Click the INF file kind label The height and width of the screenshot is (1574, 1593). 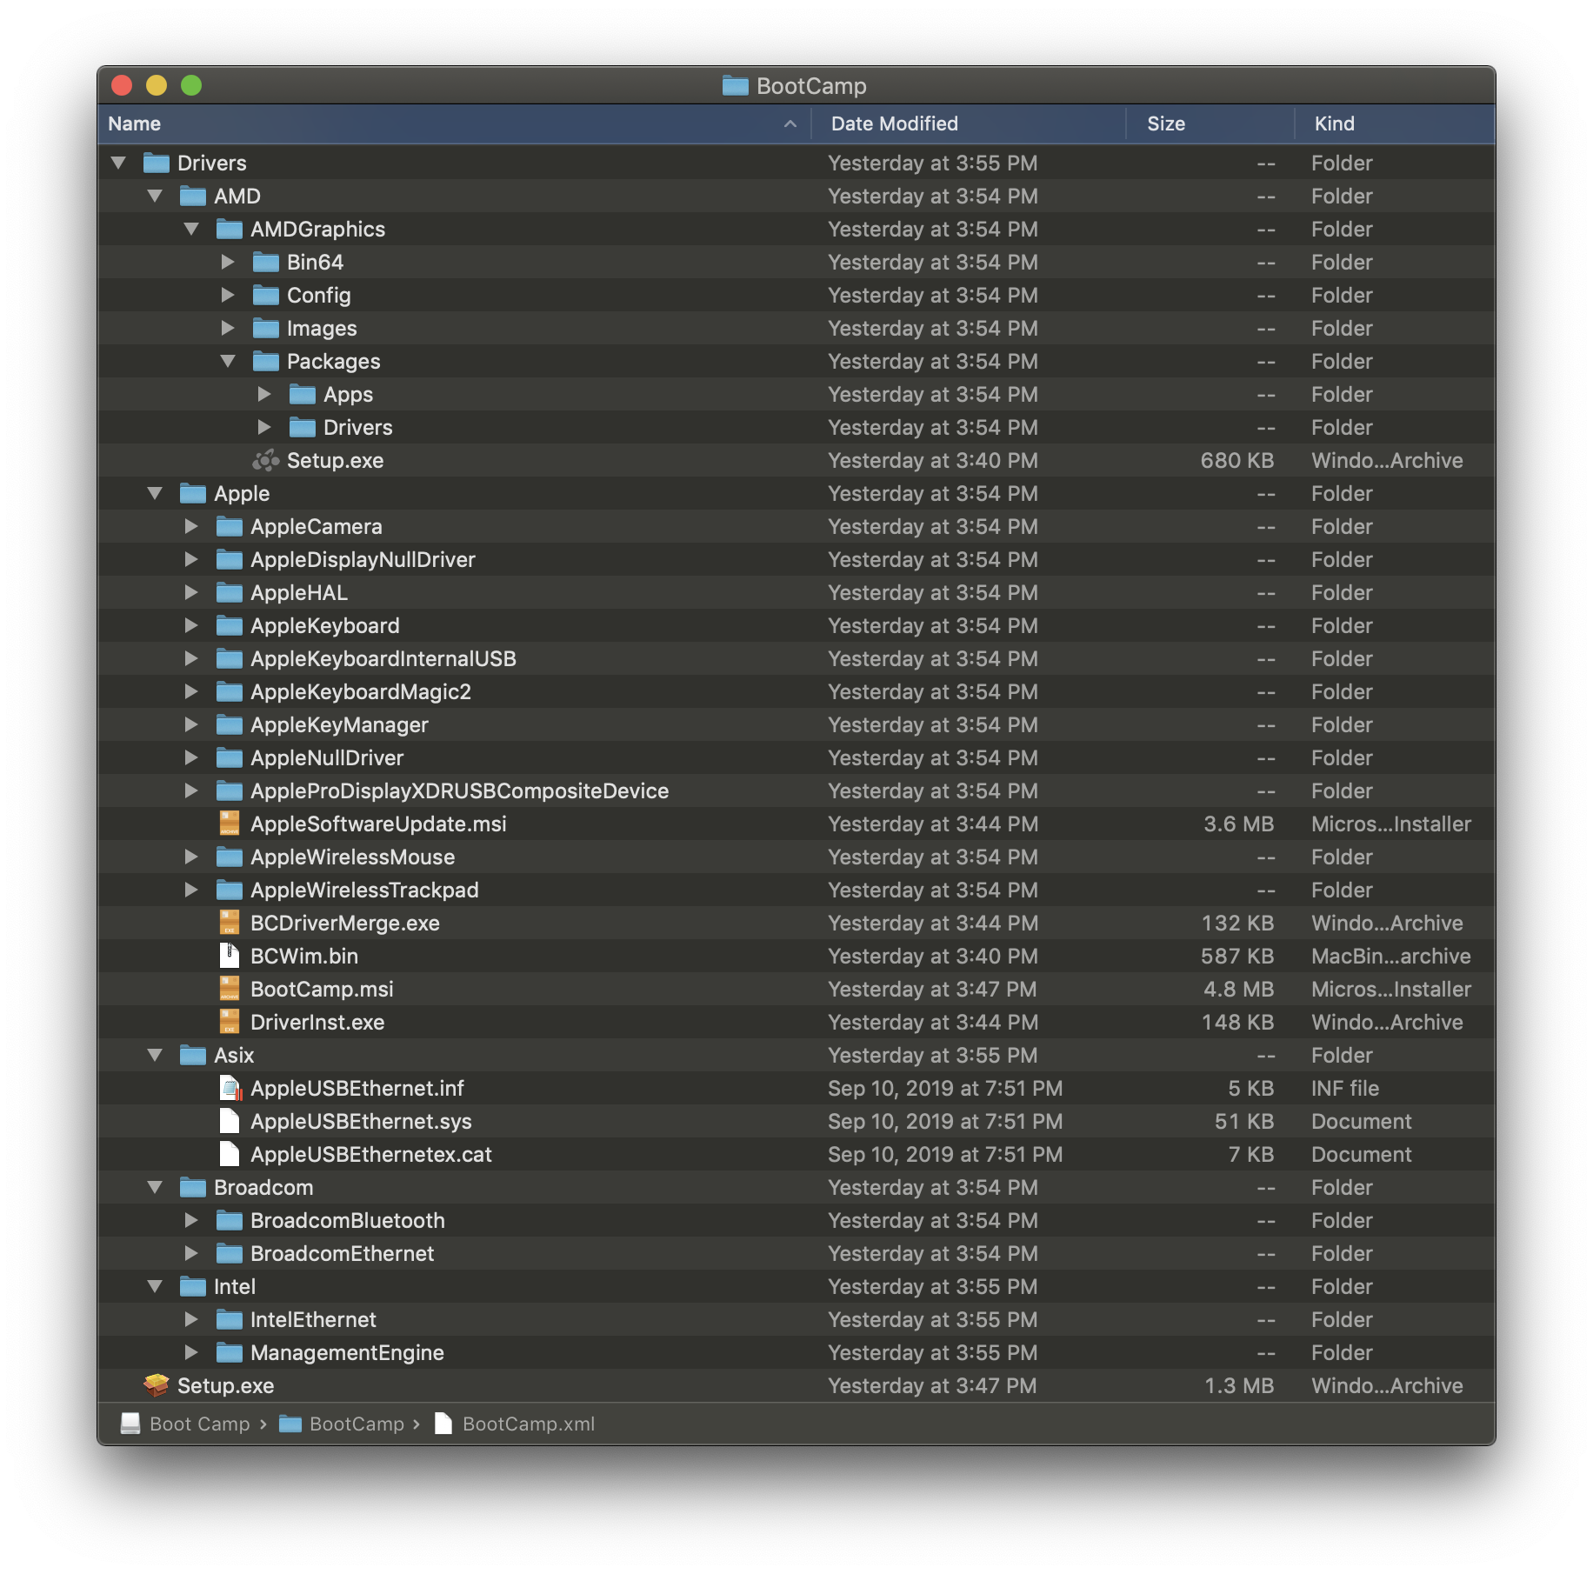(x=1345, y=1088)
